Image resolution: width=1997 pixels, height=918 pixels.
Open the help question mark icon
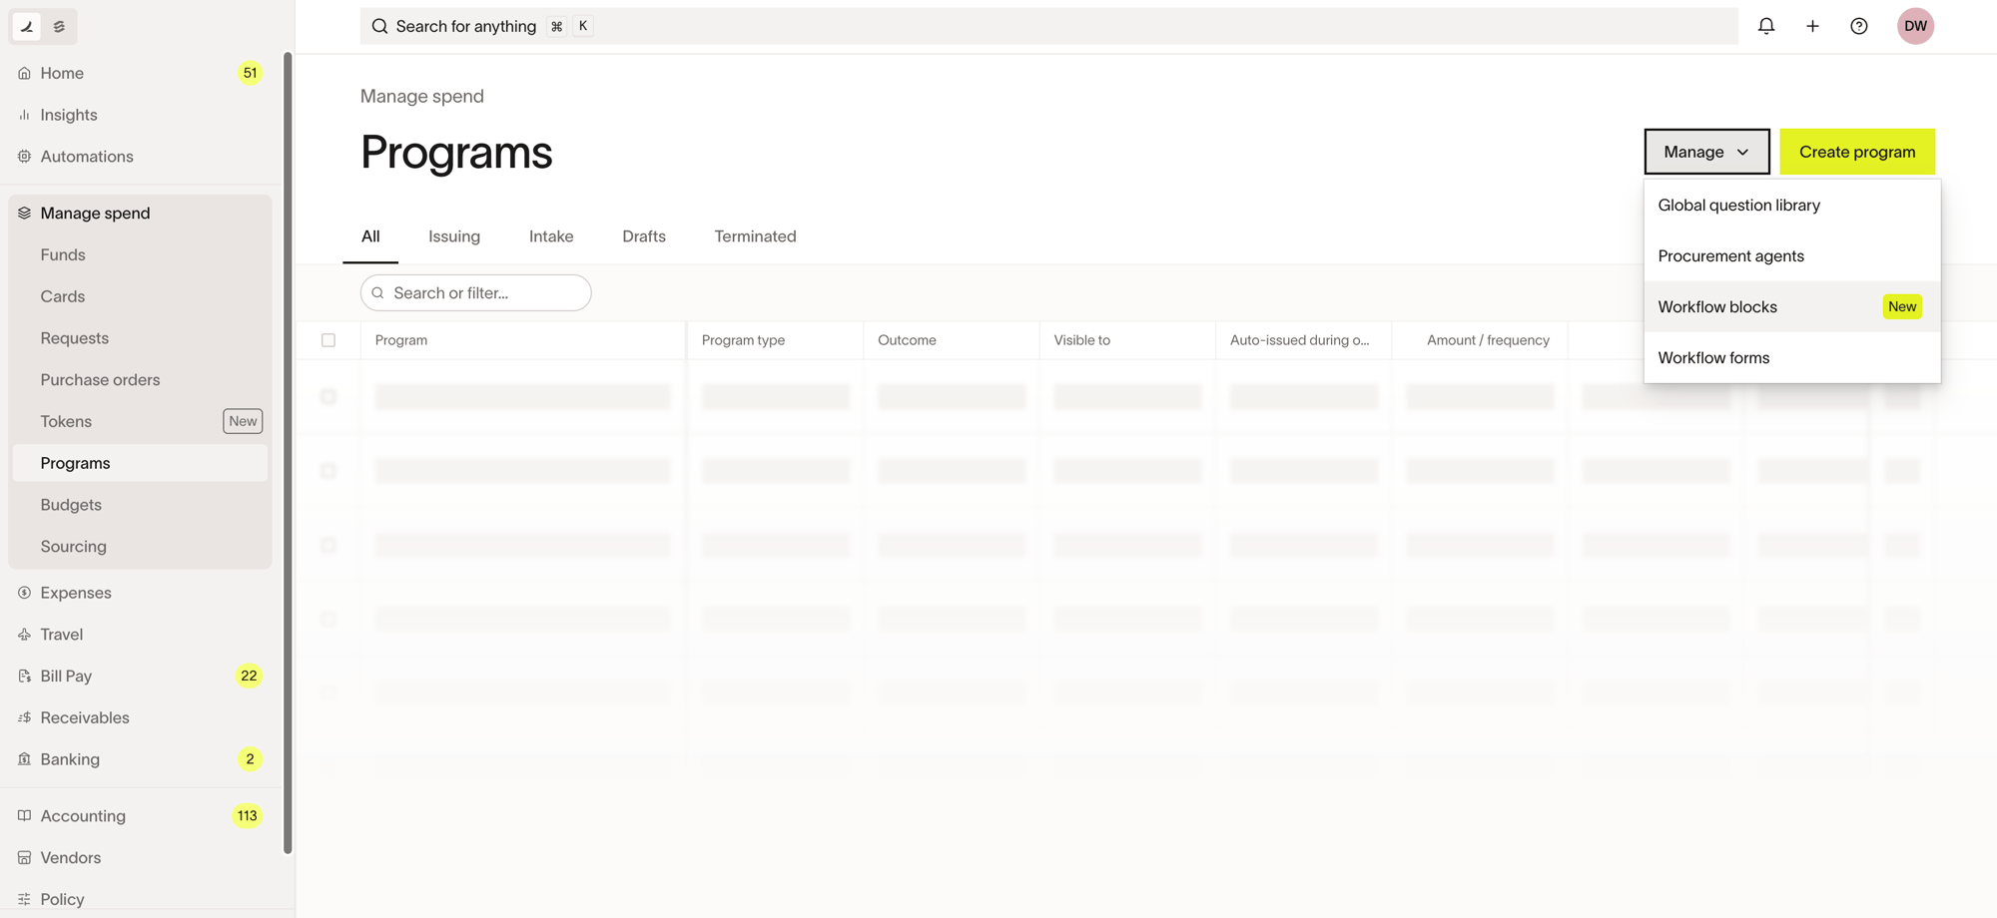click(x=1859, y=26)
